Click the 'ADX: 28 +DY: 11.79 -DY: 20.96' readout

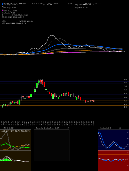pyautogui.click(x=15, y=131)
